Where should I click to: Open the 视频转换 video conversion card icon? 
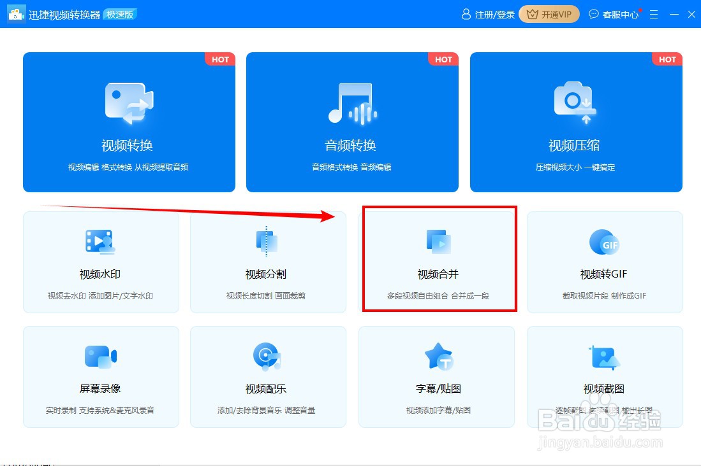pos(129,104)
